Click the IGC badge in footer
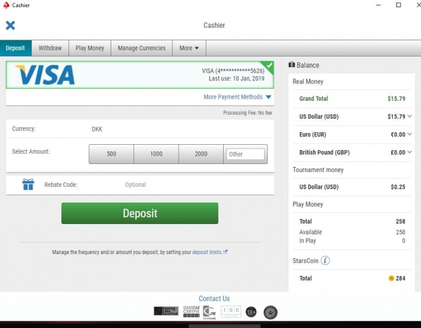 pos(231,311)
